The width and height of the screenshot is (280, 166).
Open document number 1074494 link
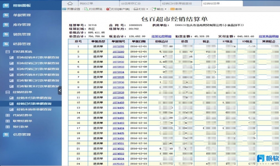point(118,128)
